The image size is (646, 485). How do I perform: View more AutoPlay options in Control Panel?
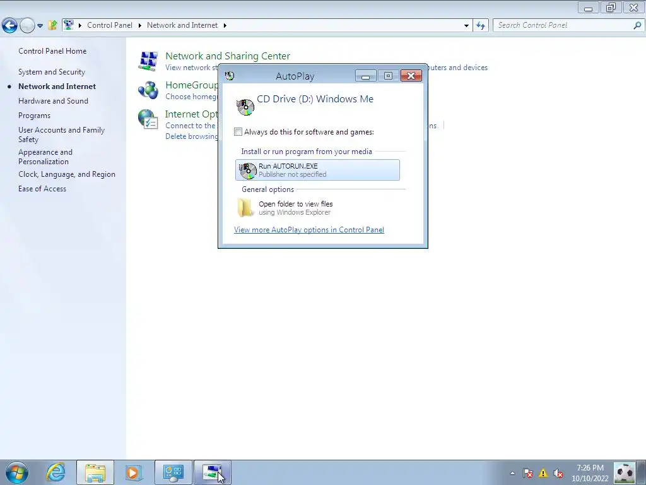pyautogui.click(x=309, y=230)
